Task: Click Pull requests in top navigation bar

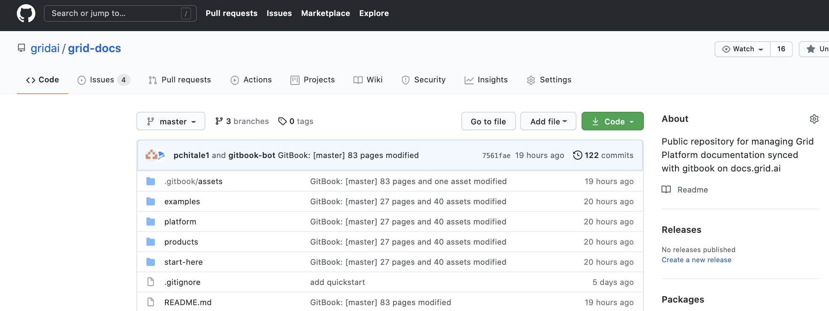Action: [231, 13]
